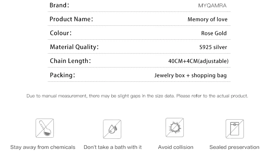The image size is (276, 168).
Task: Click the 'Brand:' row label
Action: (x=59, y=5)
